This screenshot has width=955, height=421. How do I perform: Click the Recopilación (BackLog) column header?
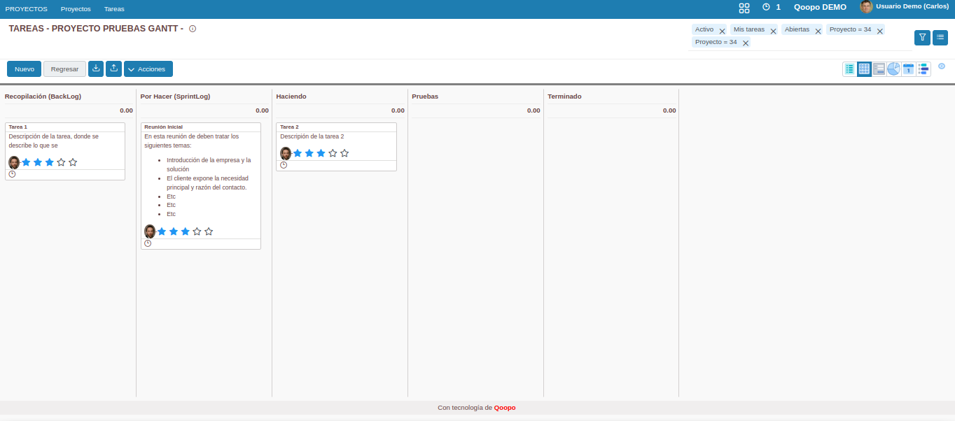click(43, 96)
